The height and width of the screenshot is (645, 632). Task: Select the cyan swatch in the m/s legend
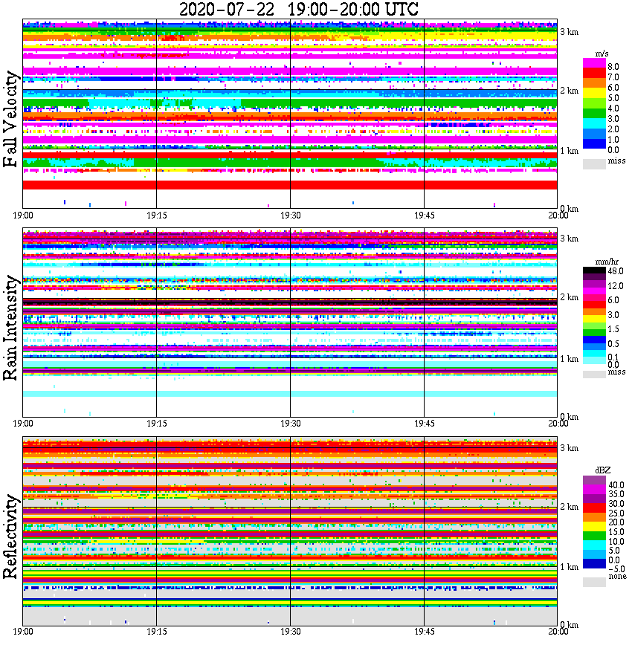[x=594, y=123]
